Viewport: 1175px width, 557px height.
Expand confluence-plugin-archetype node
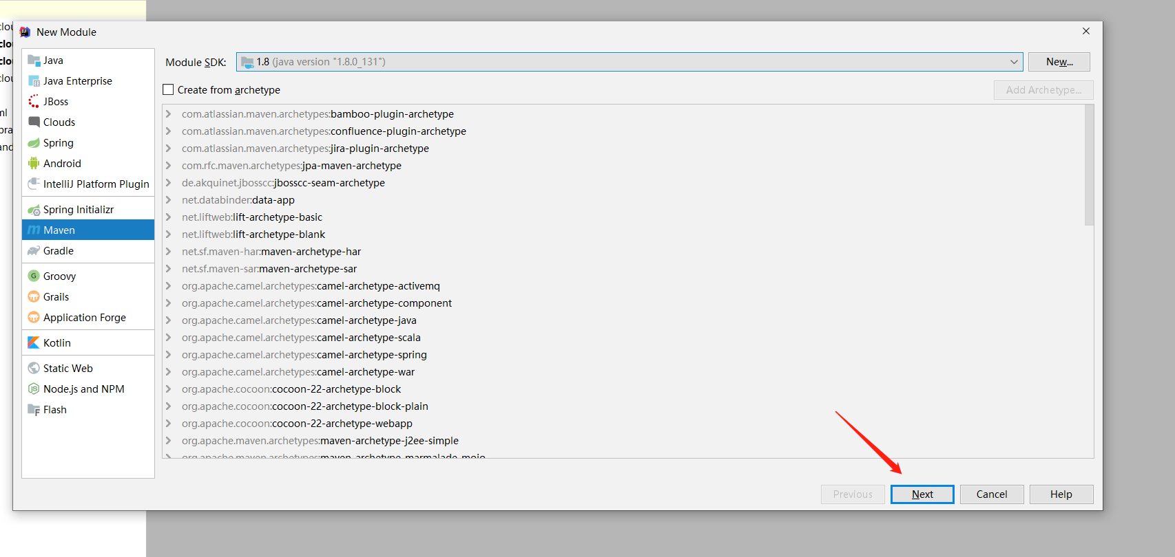[168, 131]
